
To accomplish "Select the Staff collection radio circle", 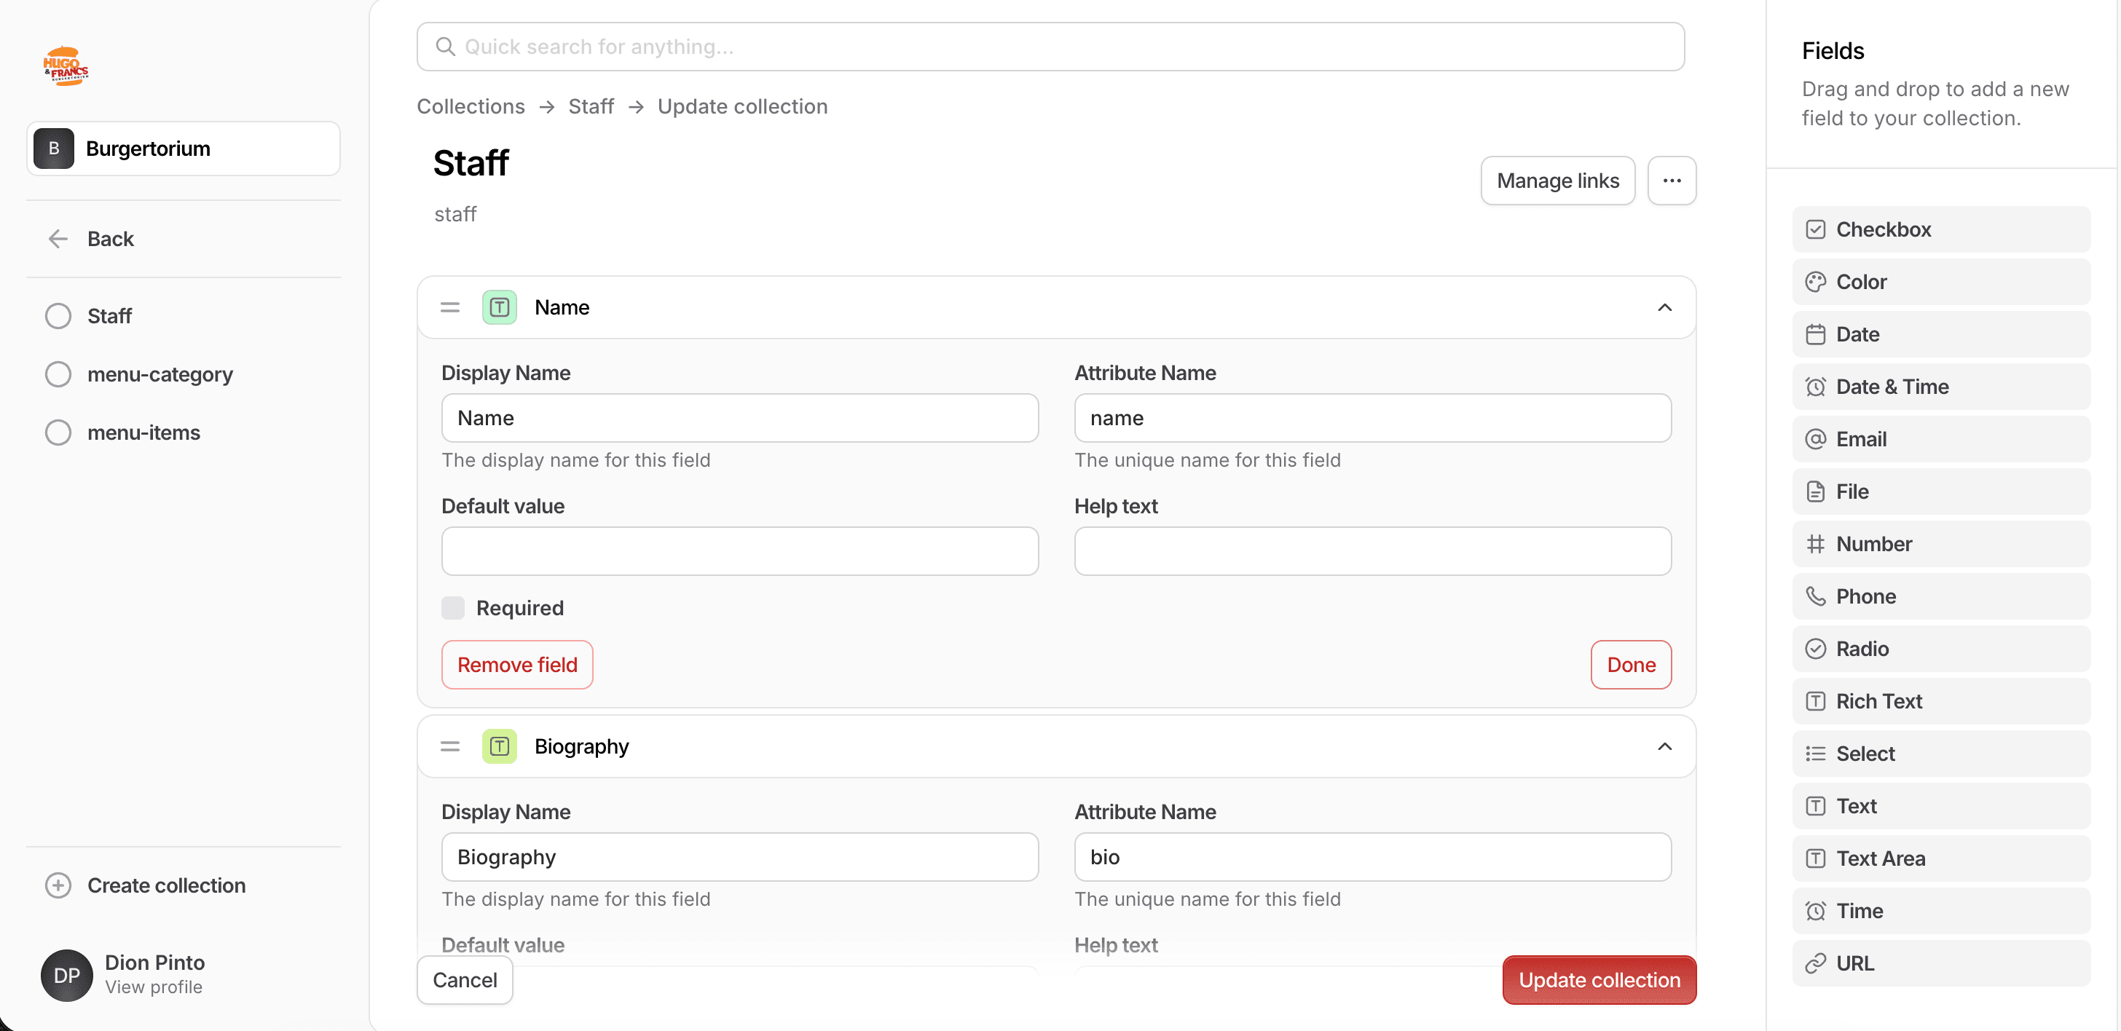I will [x=58, y=316].
